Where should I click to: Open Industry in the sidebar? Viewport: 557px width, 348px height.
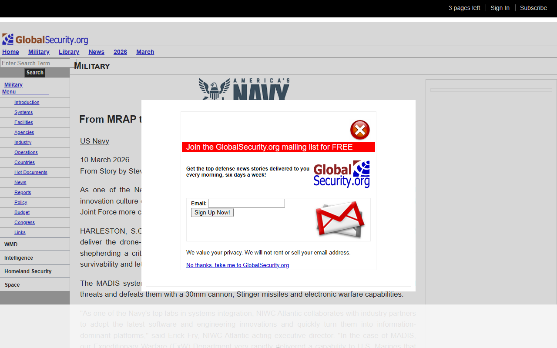[x=23, y=142]
